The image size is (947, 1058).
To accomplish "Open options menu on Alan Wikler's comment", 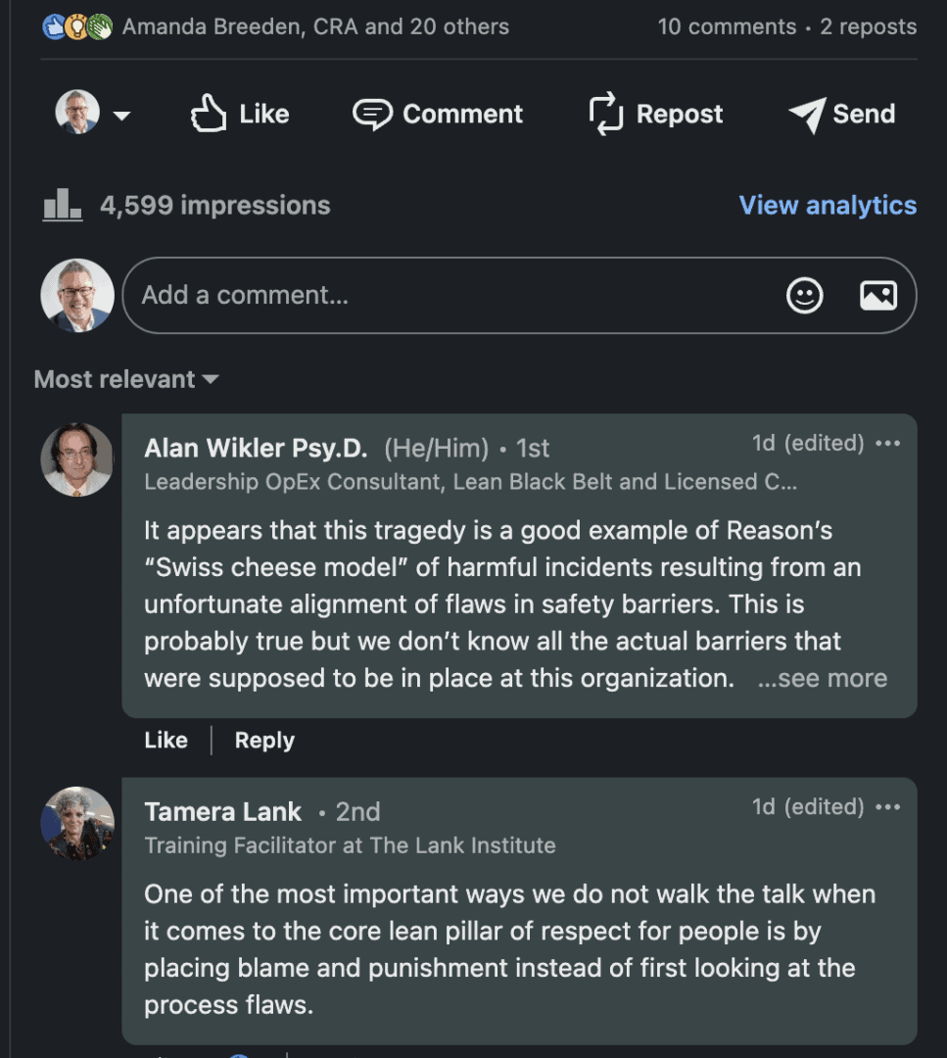I will (x=887, y=444).
